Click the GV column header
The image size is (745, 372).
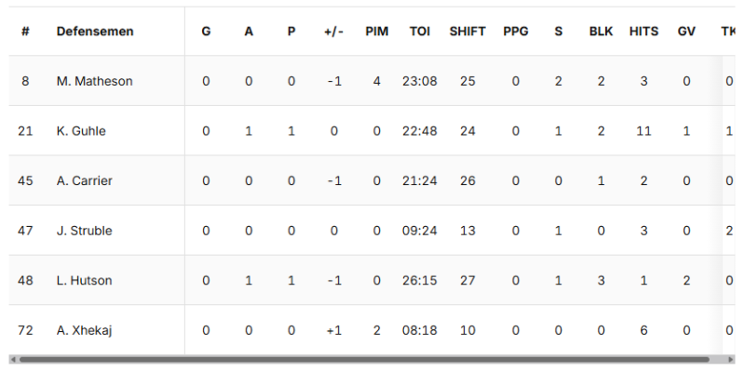point(686,32)
